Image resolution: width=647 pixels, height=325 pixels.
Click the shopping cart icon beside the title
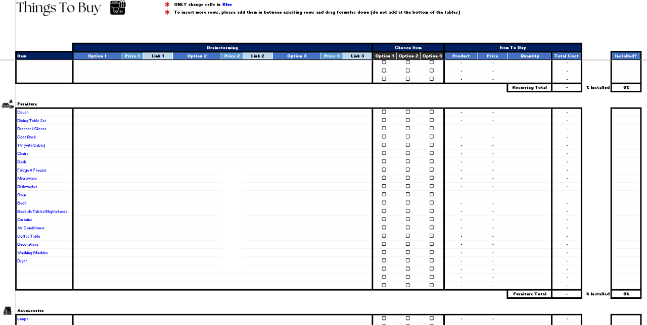click(118, 8)
